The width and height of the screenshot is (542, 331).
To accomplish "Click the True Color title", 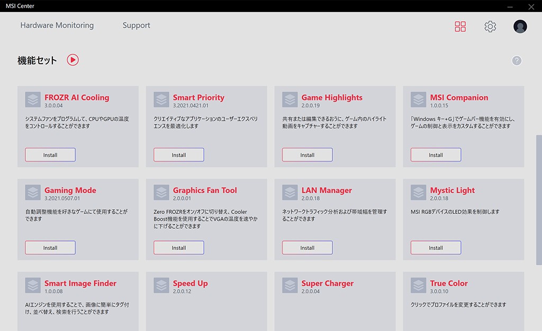I will pos(449,283).
